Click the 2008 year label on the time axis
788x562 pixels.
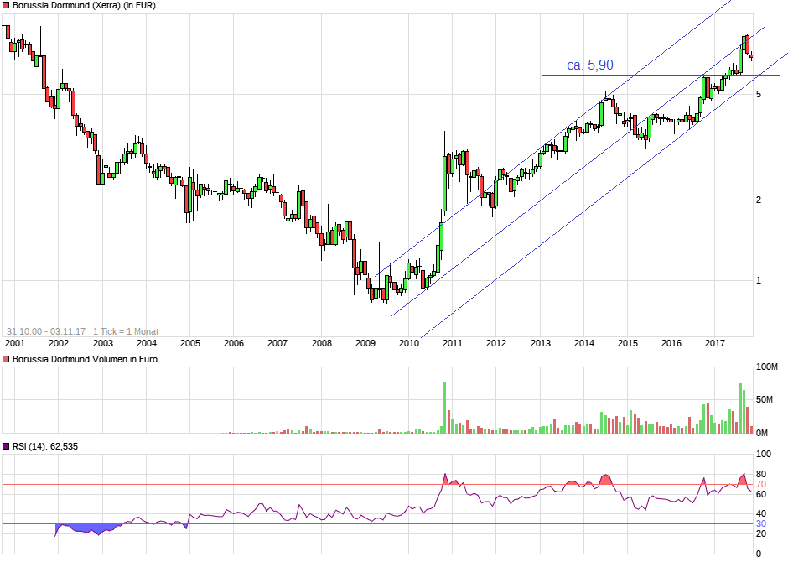click(322, 343)
